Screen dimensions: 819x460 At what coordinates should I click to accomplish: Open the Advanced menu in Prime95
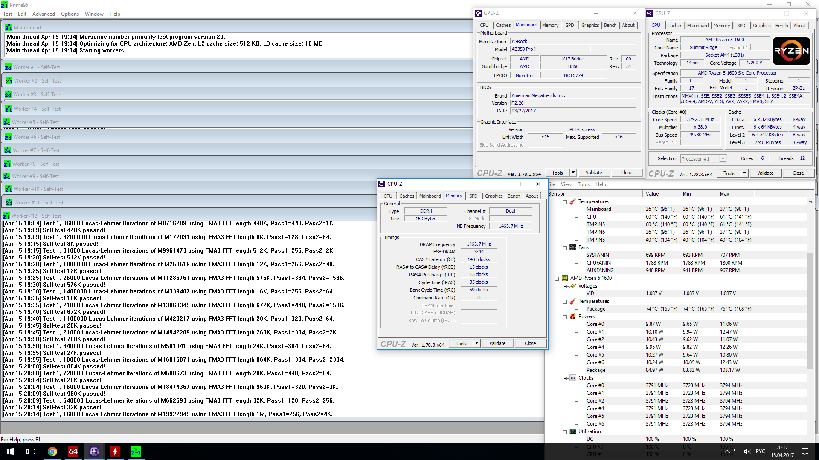click(x=44, y=14)
